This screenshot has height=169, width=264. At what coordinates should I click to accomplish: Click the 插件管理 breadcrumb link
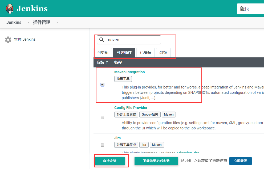[x=42, y=23]
